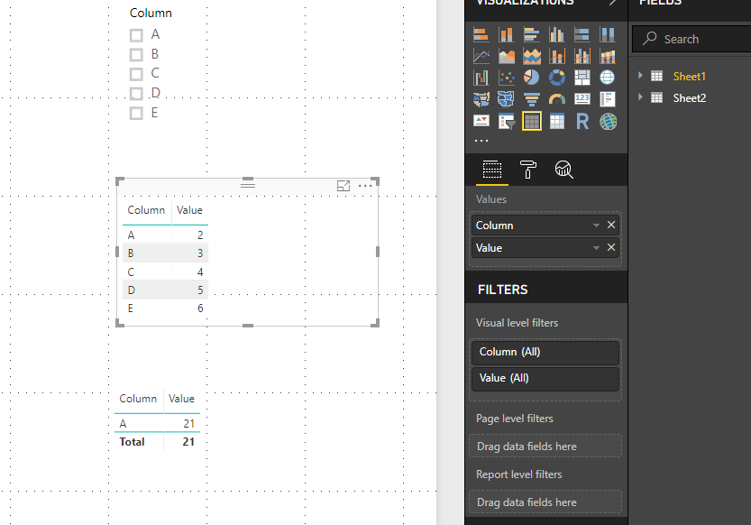
Task: Select the stacked column chart visual
Action: 507,34
